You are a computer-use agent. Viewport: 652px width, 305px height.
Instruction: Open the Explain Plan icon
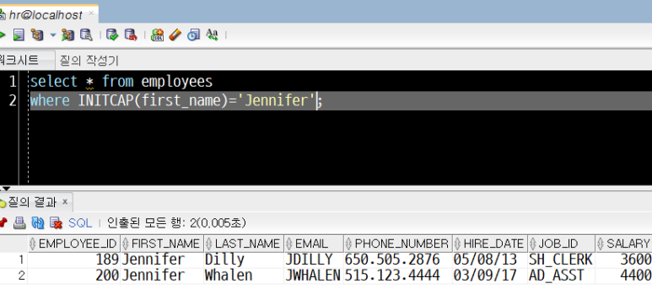pos(38,35)
